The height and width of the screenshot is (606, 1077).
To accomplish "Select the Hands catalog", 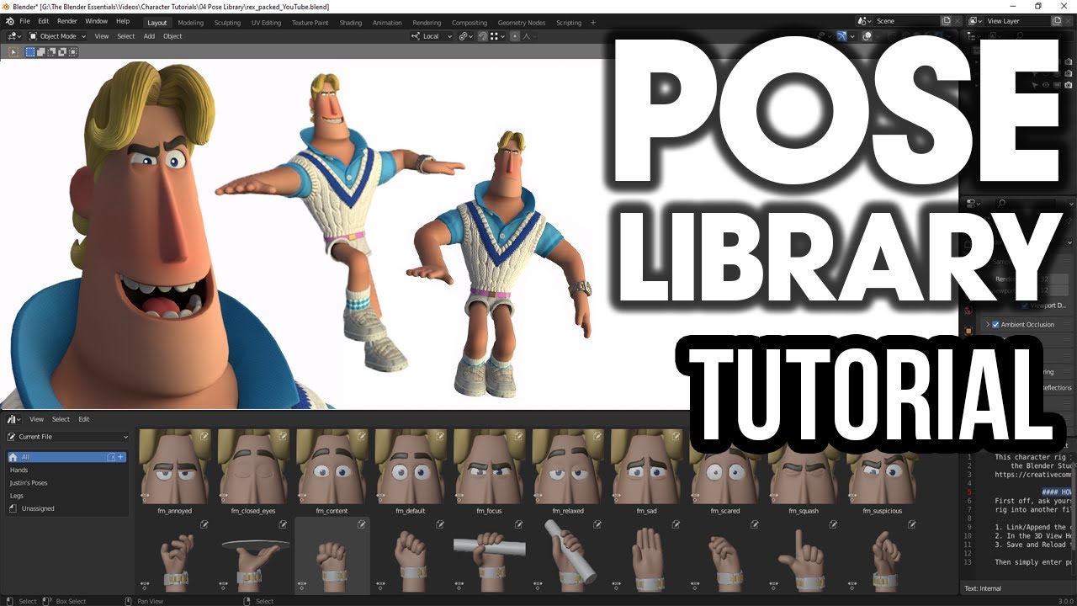I will [67, 470].
